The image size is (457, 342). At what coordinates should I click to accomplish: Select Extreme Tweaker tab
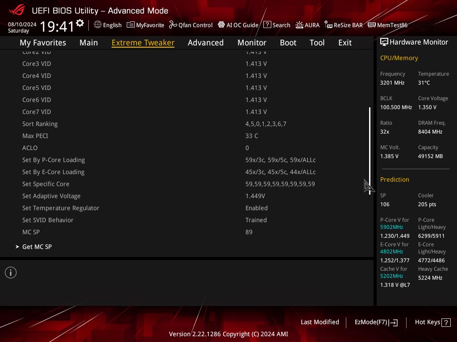click(143, 43)
